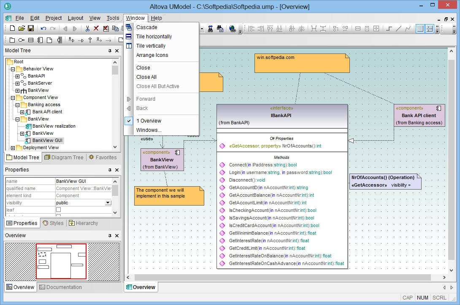
Task: Choose Tile horizontally from Window menu
Action: [161, 37]
